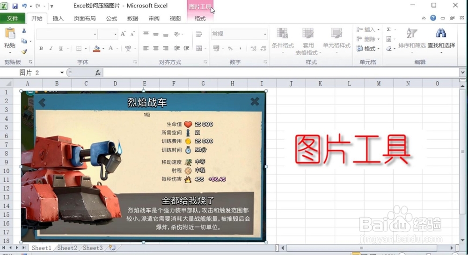The height and width of the screenshot is (255, 468).
Task: Click the Name Box field
Action: [30, 73]
